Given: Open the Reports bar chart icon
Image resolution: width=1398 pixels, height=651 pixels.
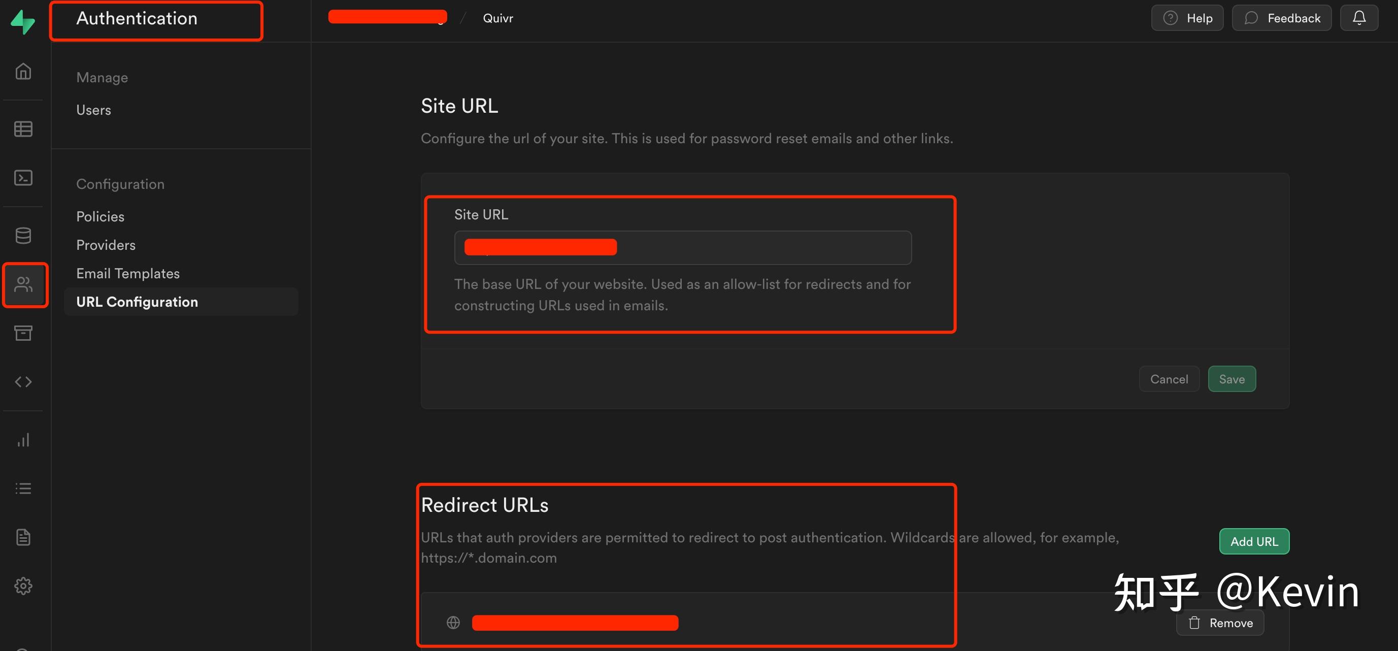Looking at the screenshot, I should [x=23, y=439].
